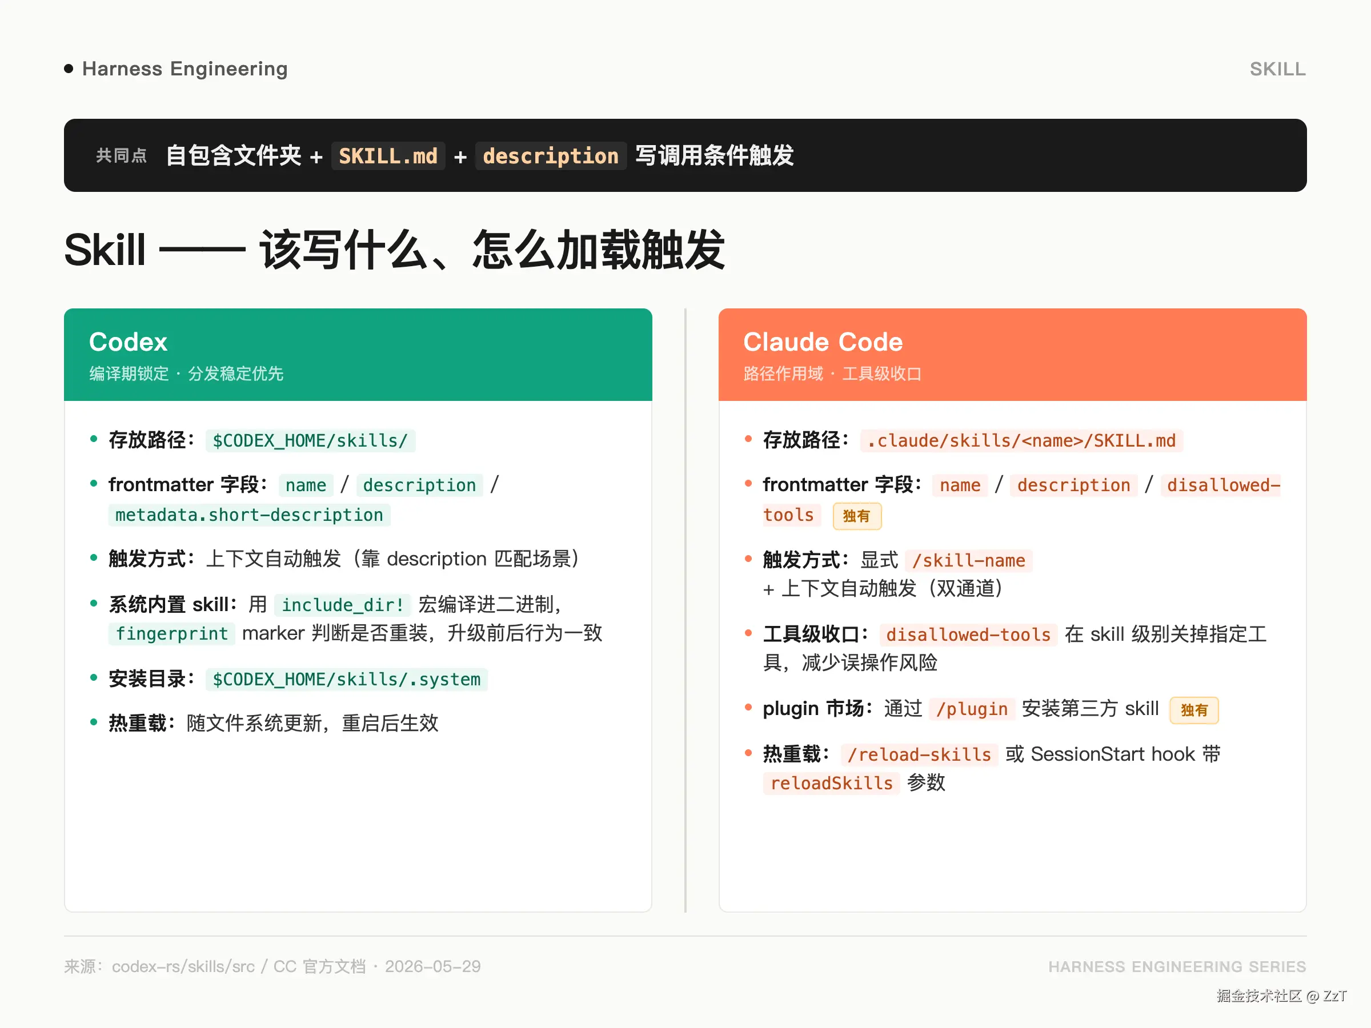The height and width of the screenshot is (1028, 1371).
Task: Click the '$CODEX_HOME/skills/' path chip
Action: point(311,440)
